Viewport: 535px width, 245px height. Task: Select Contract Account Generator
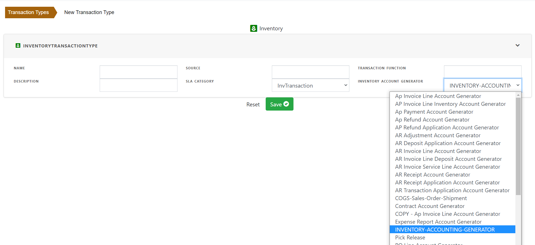click(x=452, y=206)
